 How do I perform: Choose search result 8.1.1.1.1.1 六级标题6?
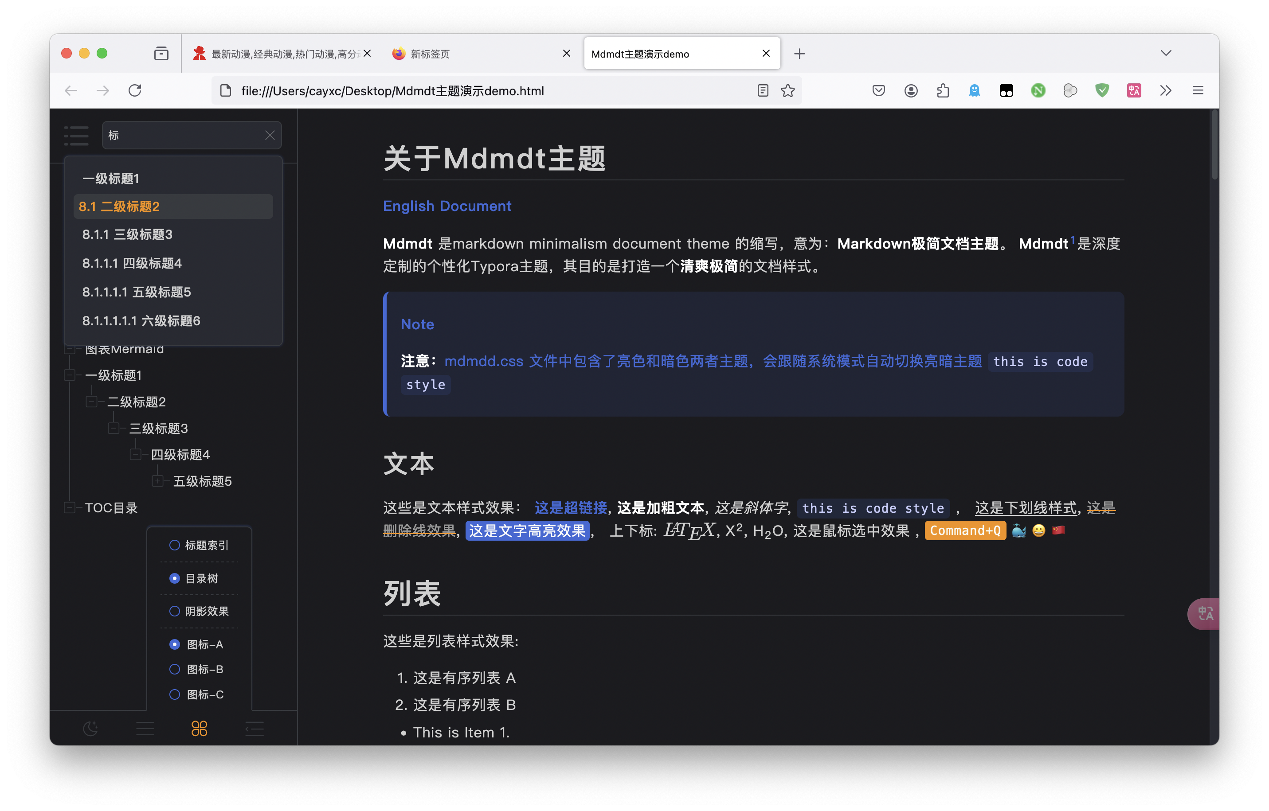coord(173,320)
